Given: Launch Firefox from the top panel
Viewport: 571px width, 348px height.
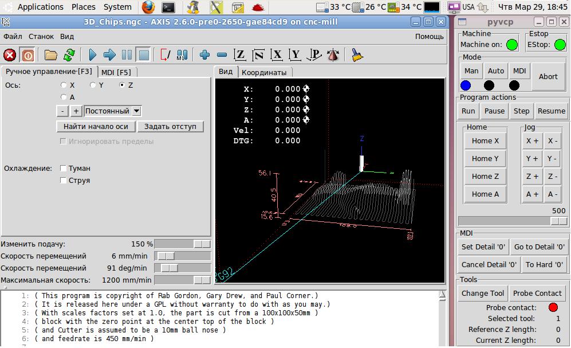Looking at the screenshot, I should [x=148, y=7].
